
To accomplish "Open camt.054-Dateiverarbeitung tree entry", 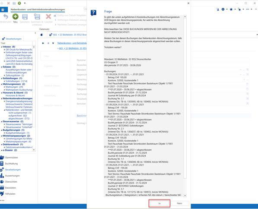I will 19,61.
